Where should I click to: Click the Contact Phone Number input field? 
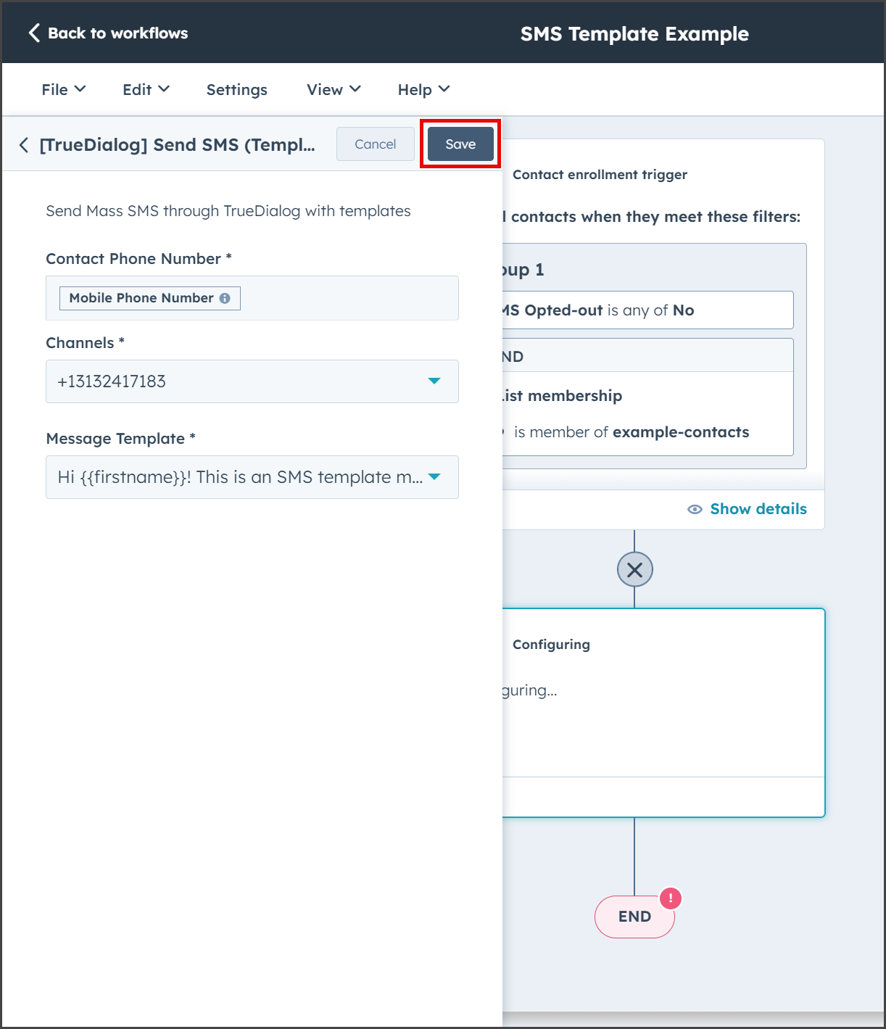coord(252,298)
